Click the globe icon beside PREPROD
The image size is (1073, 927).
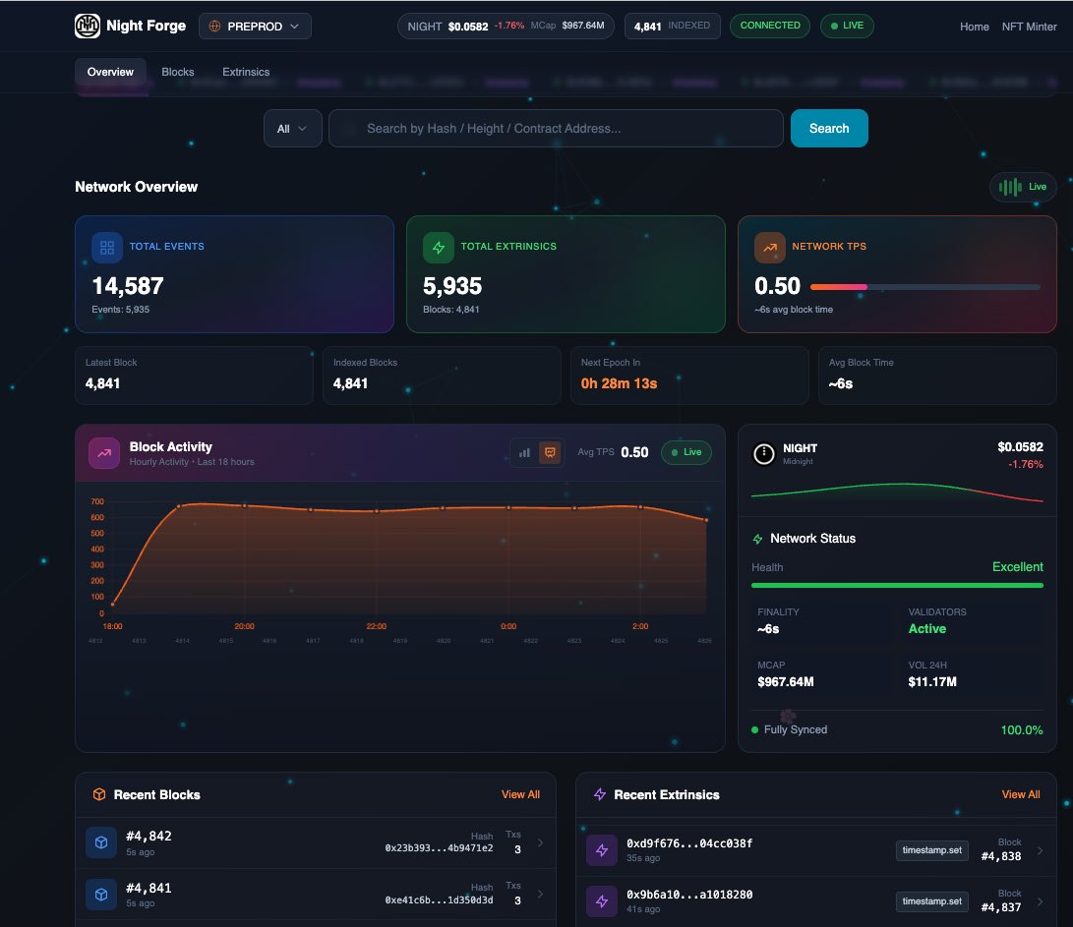pyautogui.click(x=214, y=26)
